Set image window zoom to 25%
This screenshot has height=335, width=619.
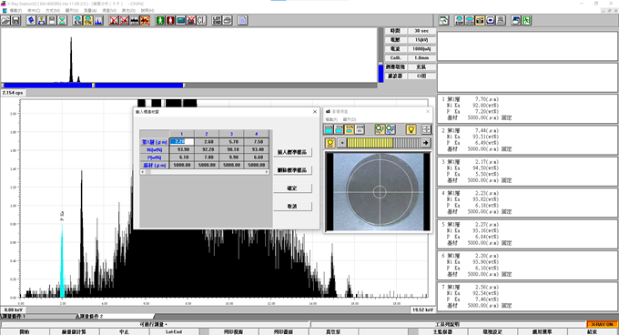click(360, 129)
